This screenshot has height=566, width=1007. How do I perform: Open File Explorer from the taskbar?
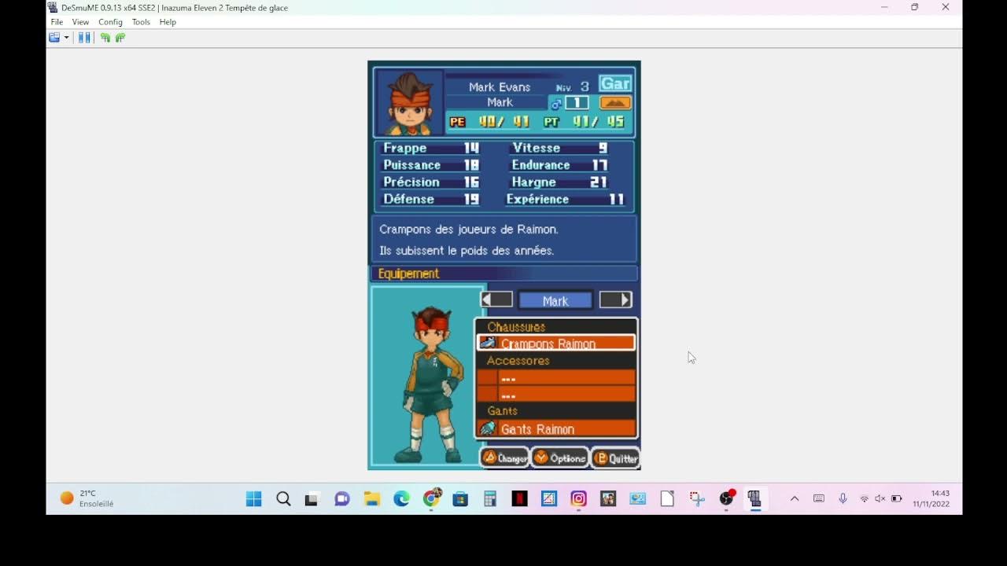pos(372,498)
